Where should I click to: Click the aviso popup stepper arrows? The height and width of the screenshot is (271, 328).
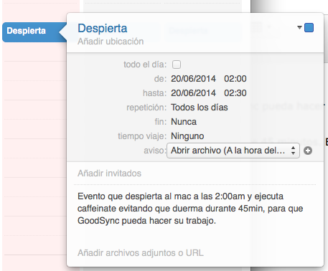293,151
